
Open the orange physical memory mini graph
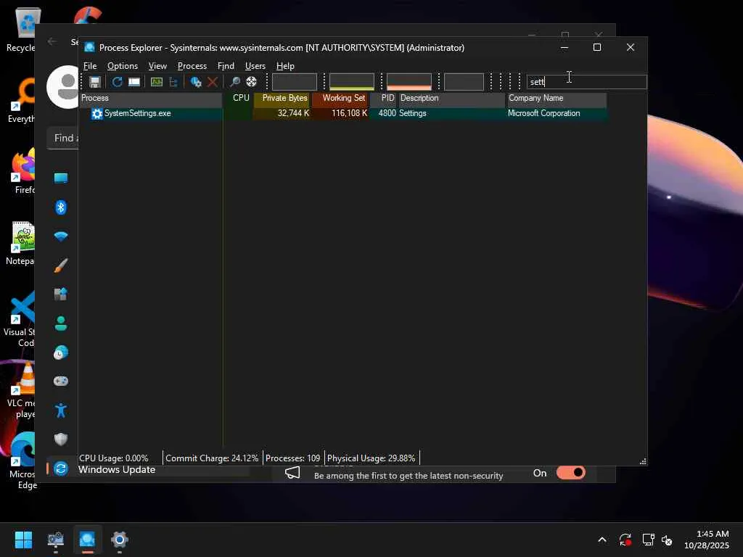pyautogui.click(x=409, y=82)
